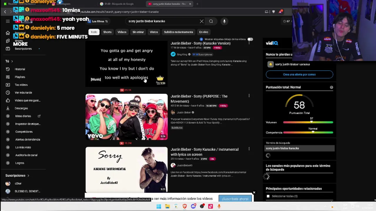Screen dimensions: 376x211
Task: Open vidIQ Competidores
Action: click(x=24, y=132)
